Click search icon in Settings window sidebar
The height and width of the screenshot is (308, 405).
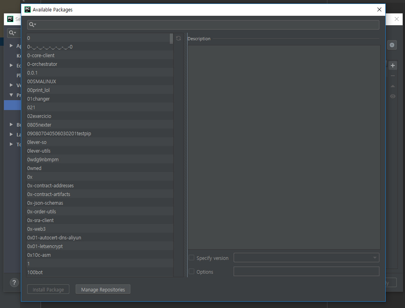coord(12,33)
